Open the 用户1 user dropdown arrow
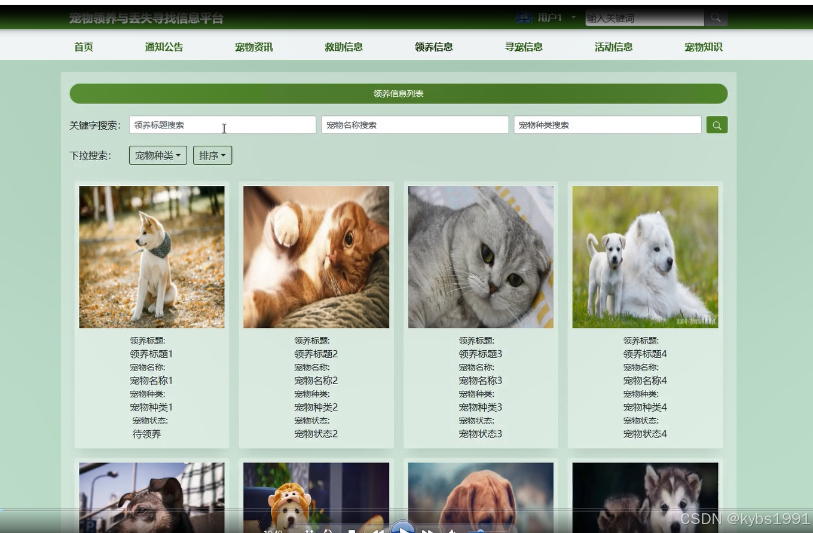Viewport: 813px width, 533px height. click(573, 17)
